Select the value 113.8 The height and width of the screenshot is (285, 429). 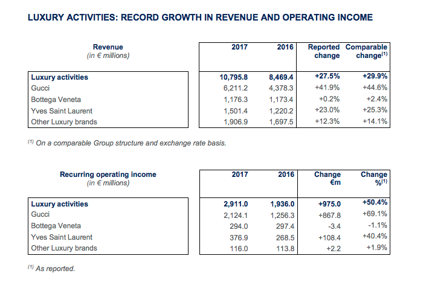(285, 249)
